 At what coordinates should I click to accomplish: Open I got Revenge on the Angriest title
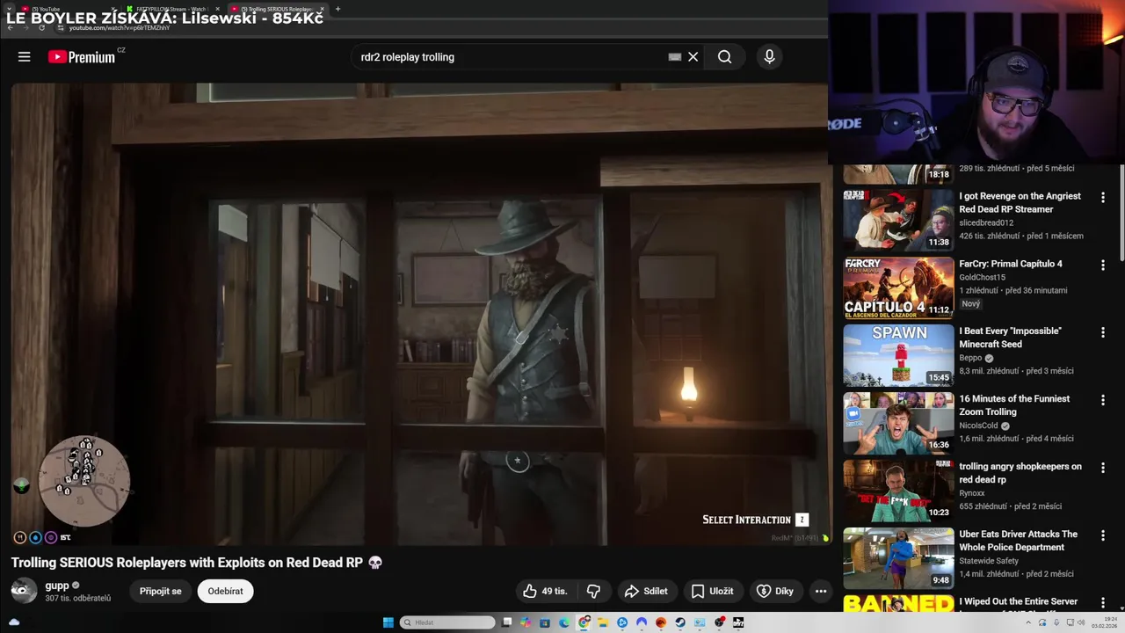1020,202
